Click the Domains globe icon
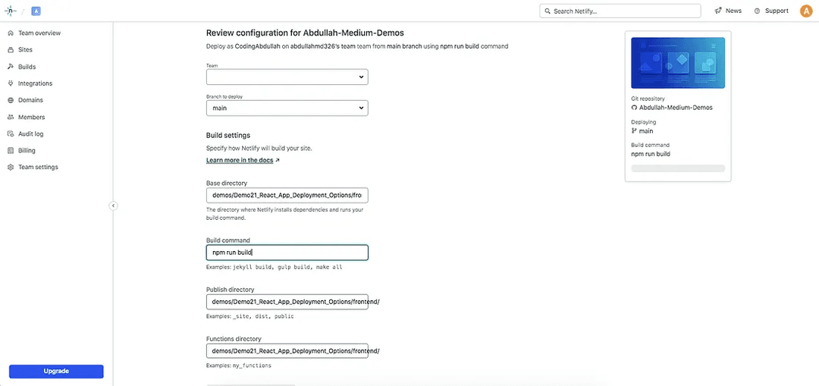This screenshot has height=386, width=819. [x=11, y=100]
